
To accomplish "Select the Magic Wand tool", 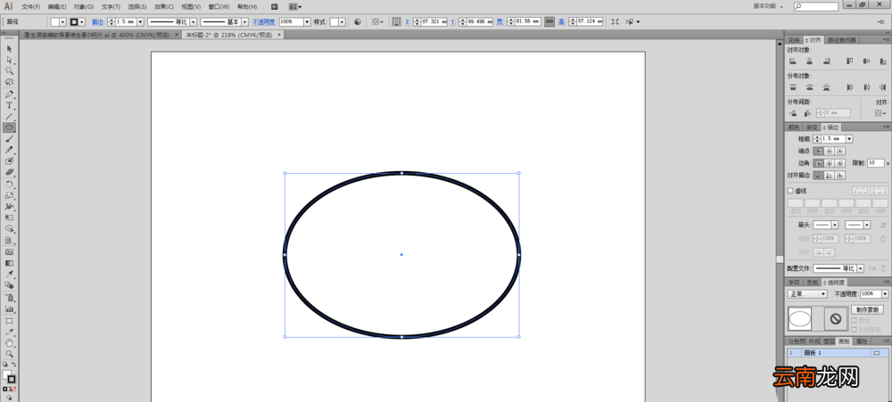I will (x=9, y=71).
